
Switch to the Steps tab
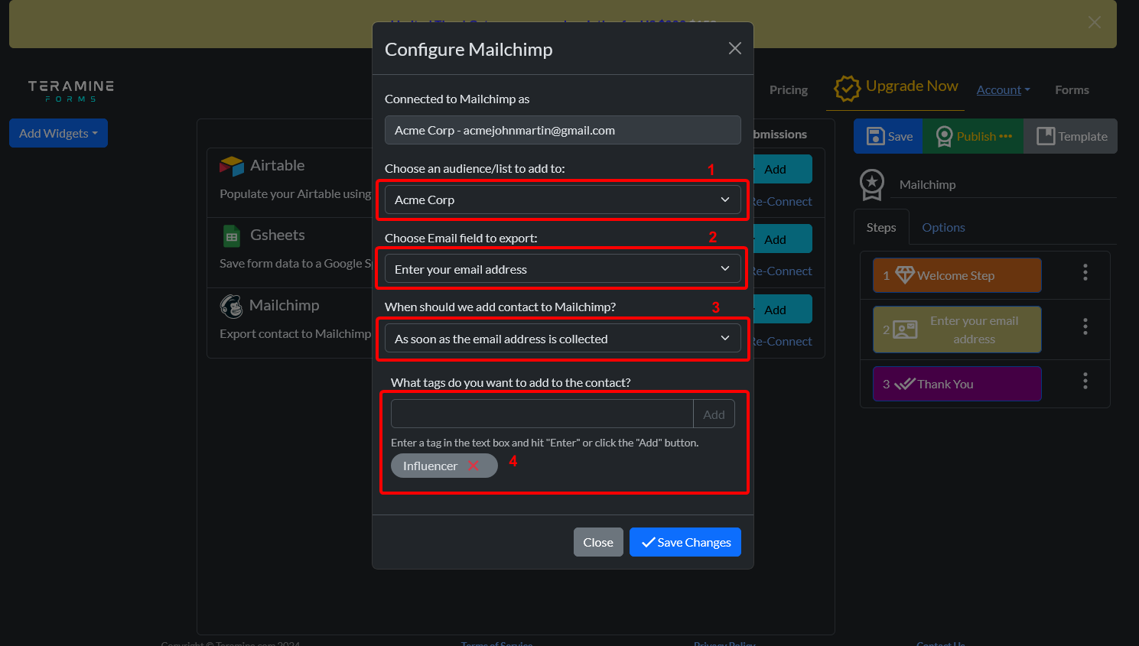click(881, 227)
